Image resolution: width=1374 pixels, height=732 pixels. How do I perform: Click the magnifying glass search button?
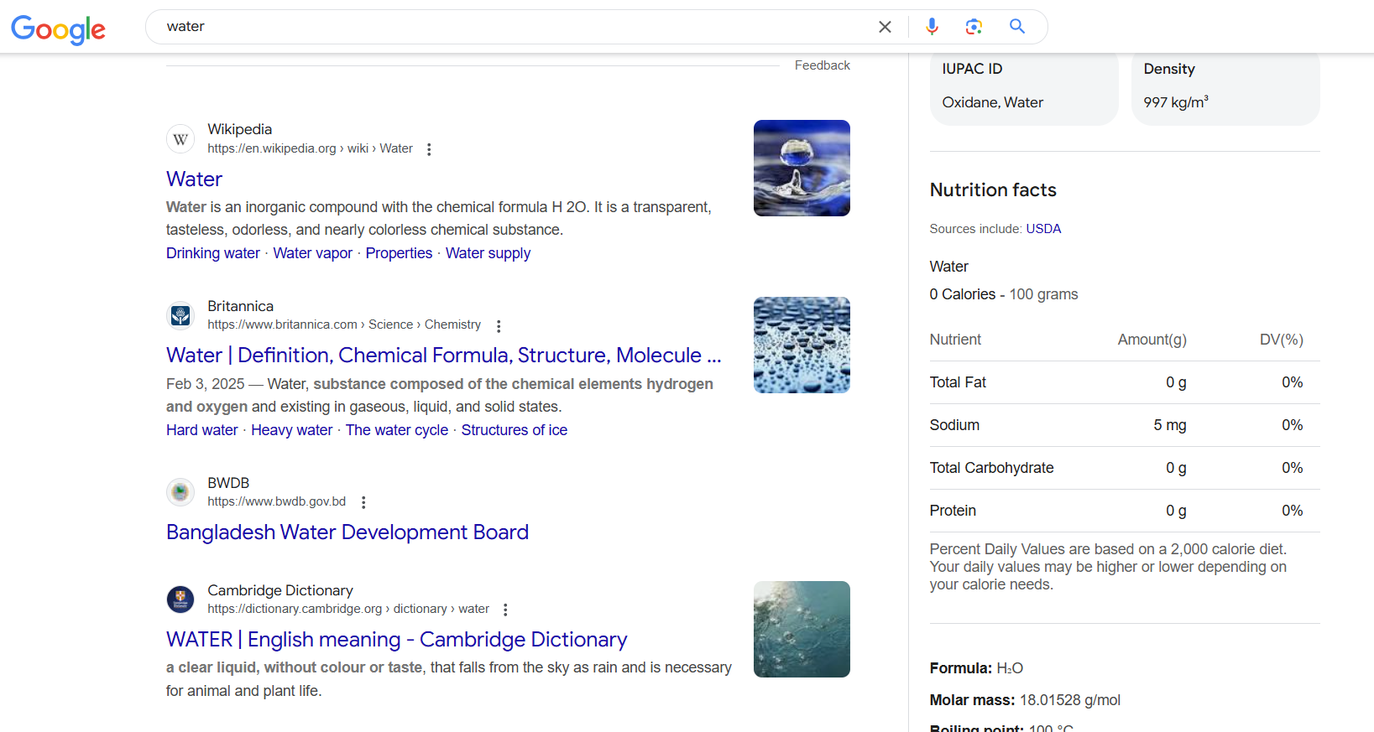(1017, 27)
